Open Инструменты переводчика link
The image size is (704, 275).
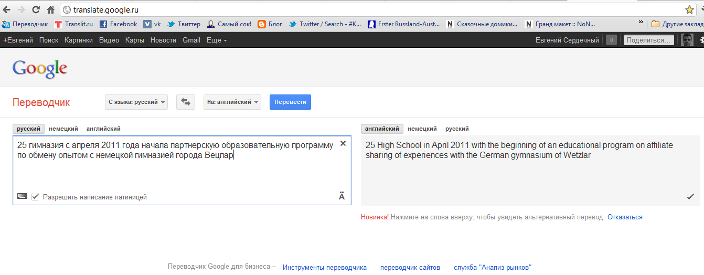(325, 267)
